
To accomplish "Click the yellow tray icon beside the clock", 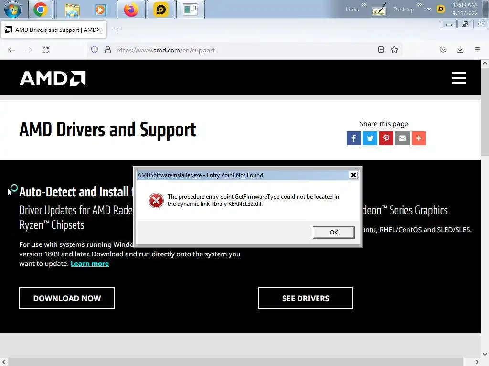I will point(441,9).
